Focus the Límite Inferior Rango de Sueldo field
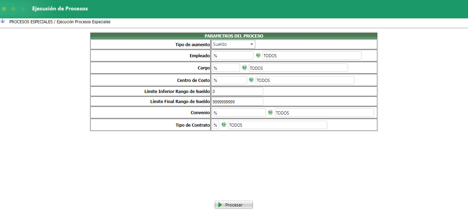Screen dimensions: 468x220 pyautogui.click(x=237, y=91)
